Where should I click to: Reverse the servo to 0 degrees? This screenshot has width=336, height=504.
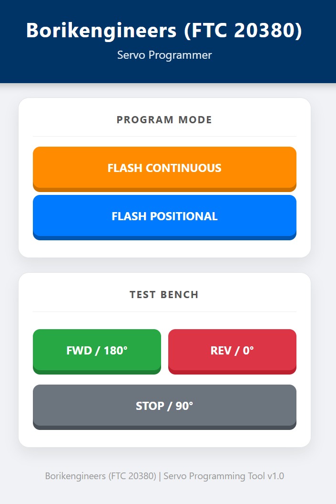tap(232, 351)
